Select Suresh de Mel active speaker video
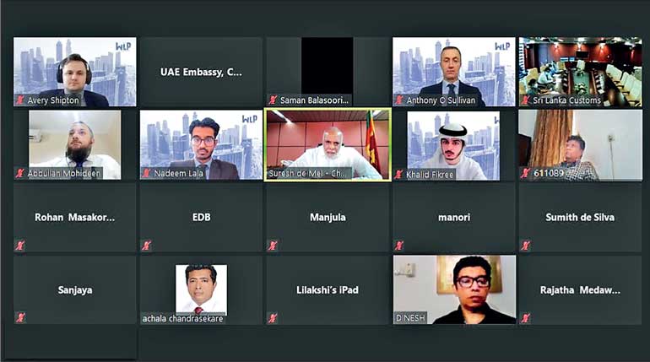 (x=328, y=145)
